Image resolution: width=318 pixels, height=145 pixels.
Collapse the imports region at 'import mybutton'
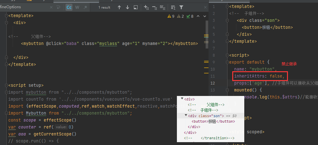6,92
